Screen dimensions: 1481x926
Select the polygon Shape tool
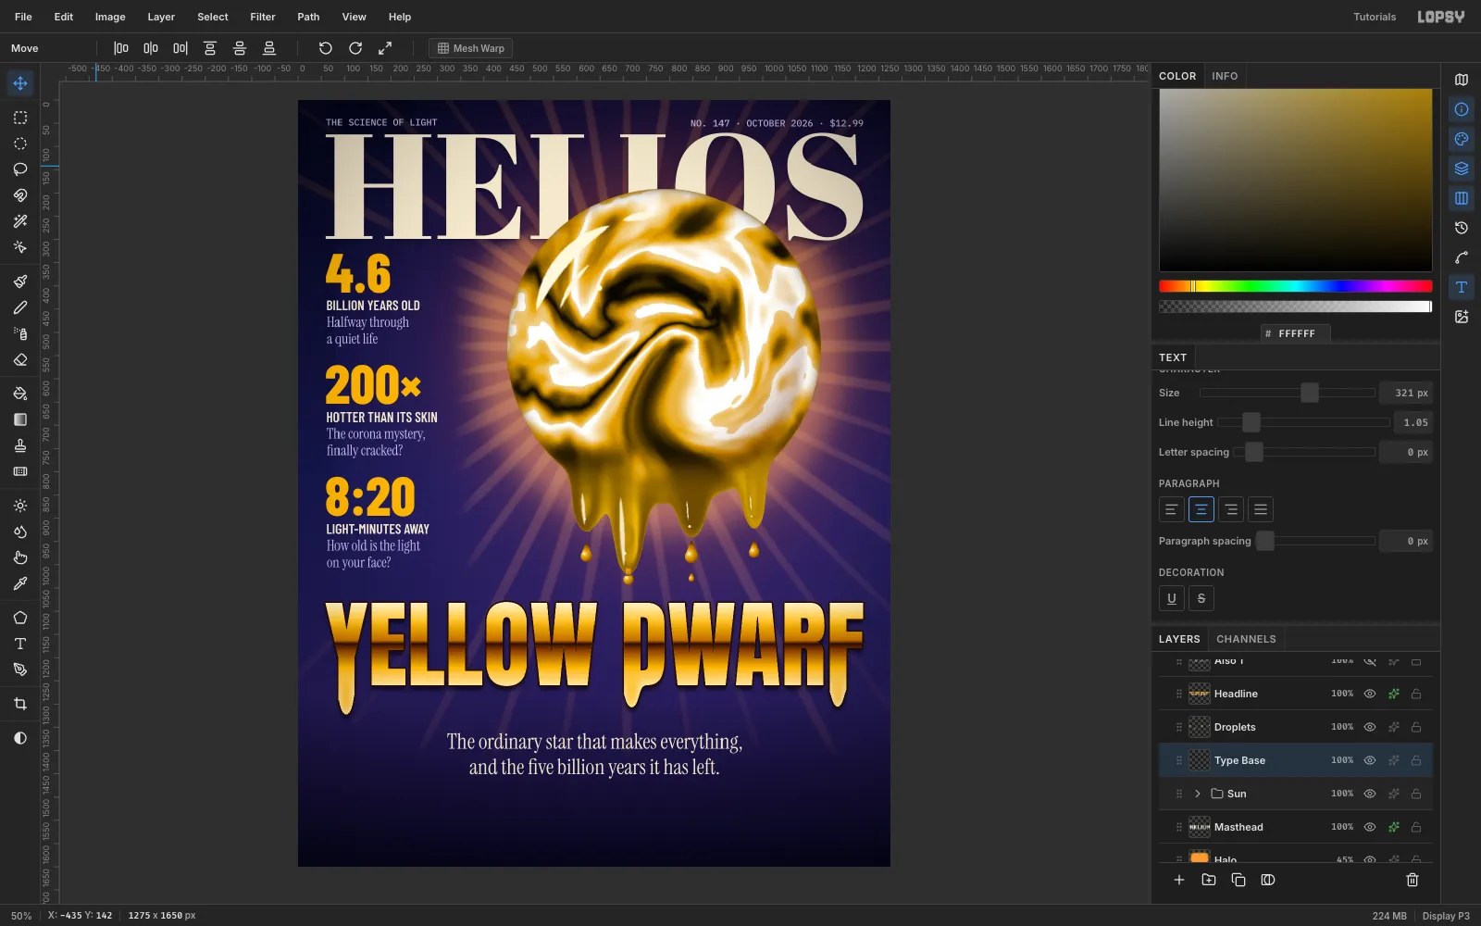tap(20, 618)
